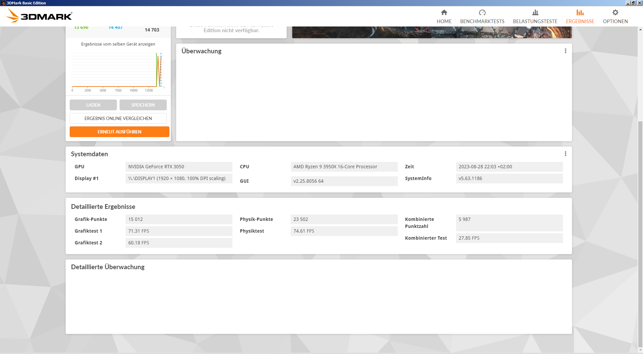Click 'Edition nicht verfügbar.' notice text
The image size is (643, 354).
tap(231, 31)
